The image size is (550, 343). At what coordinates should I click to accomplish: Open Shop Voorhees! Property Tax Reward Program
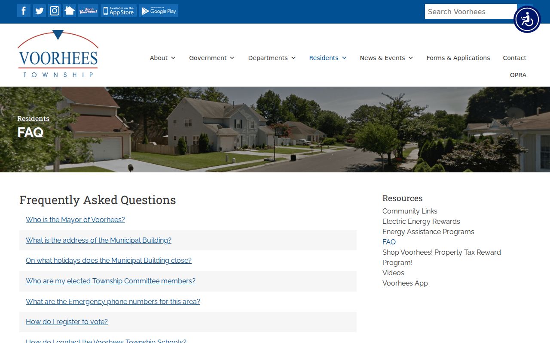pos(441,257)
